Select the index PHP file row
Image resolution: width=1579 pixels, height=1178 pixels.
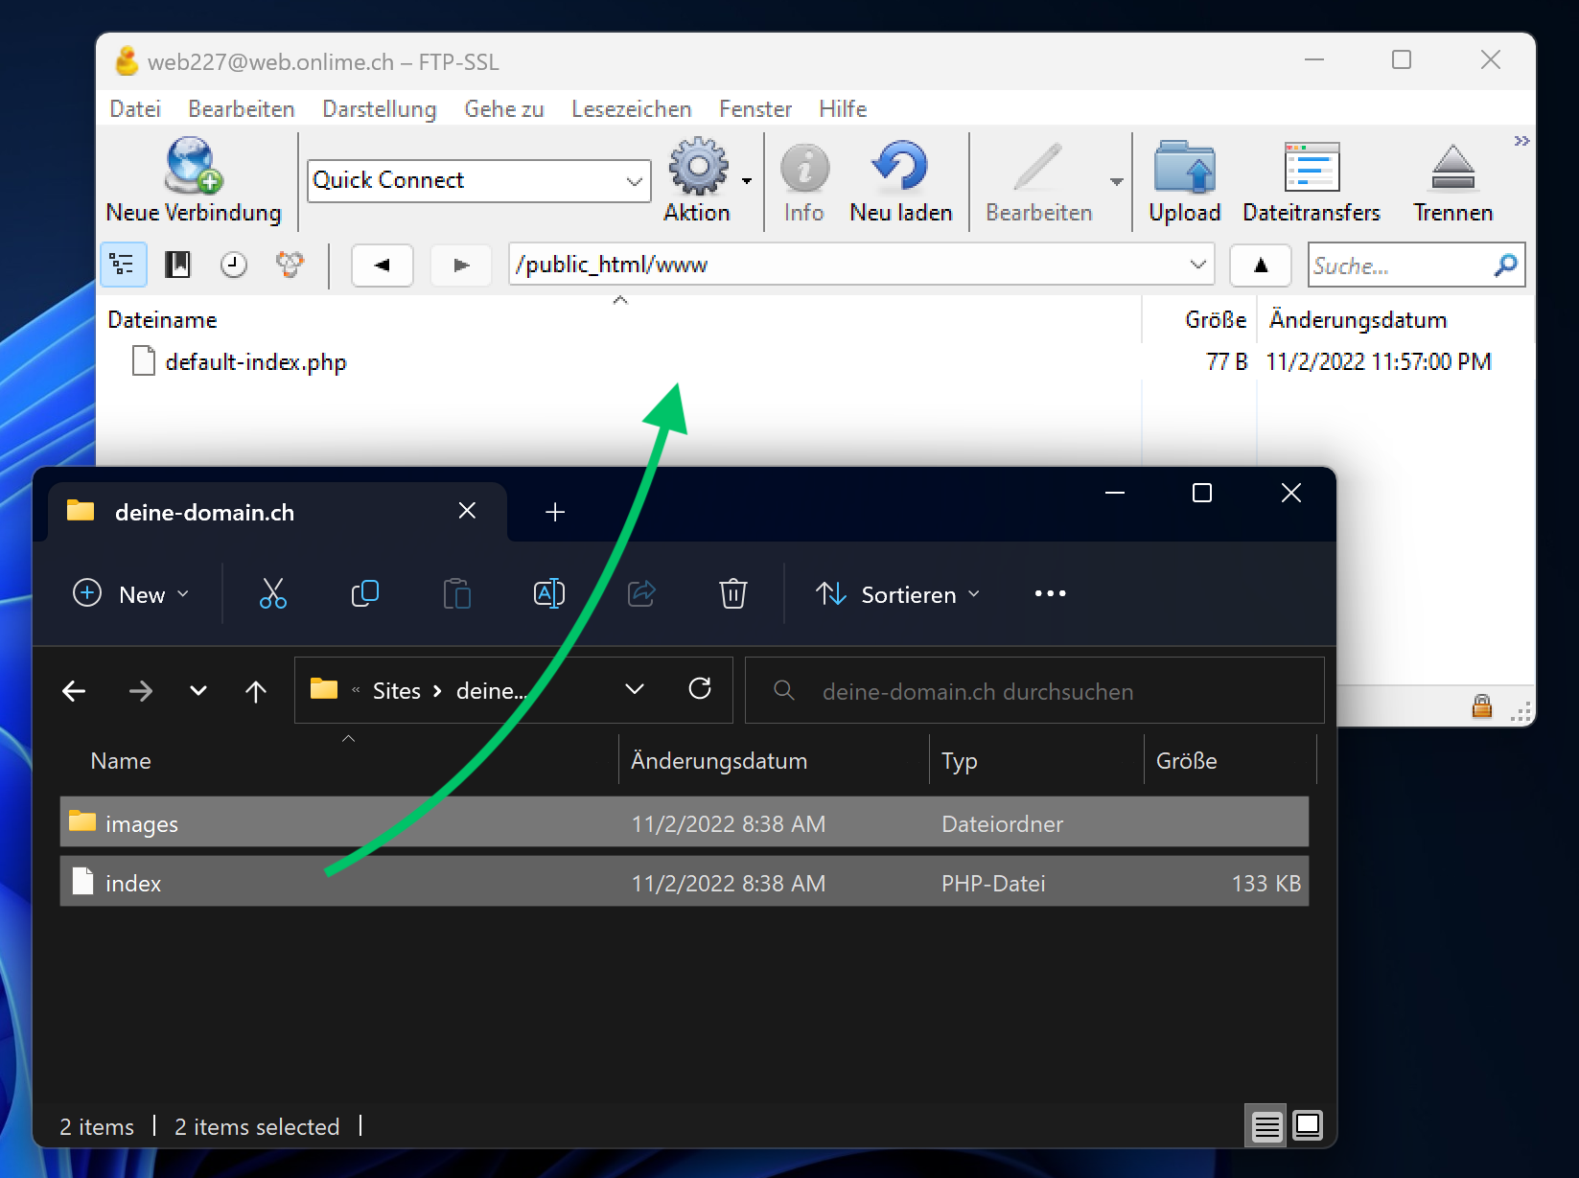click(x=685, y=882)
